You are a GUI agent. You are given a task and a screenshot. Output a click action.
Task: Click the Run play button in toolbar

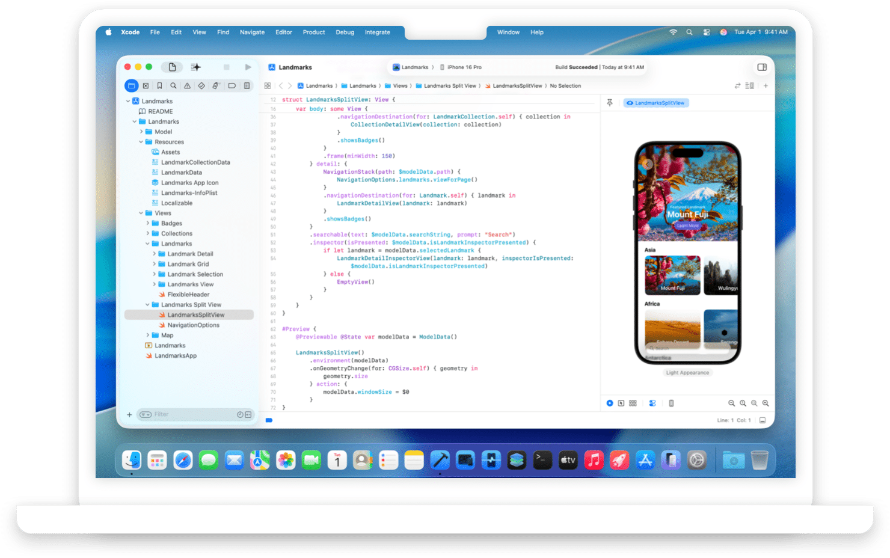pyautogui.click(x=248, y=67)
